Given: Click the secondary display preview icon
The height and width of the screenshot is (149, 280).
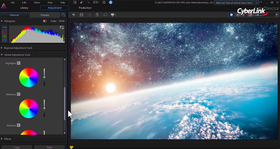Looking at the screenshot, I should click(x=105, y=15).
